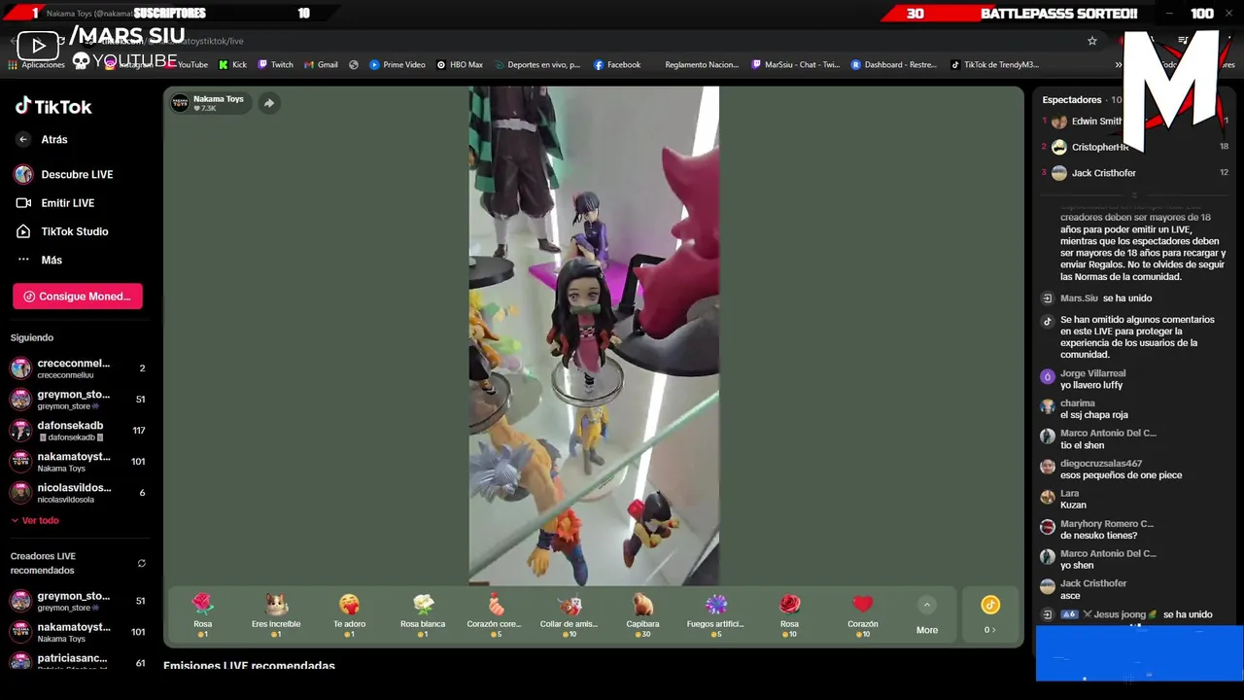This screenshot has width=1244, height=700.
Task: Click the TikTok logo
Action: pos(53,107)
